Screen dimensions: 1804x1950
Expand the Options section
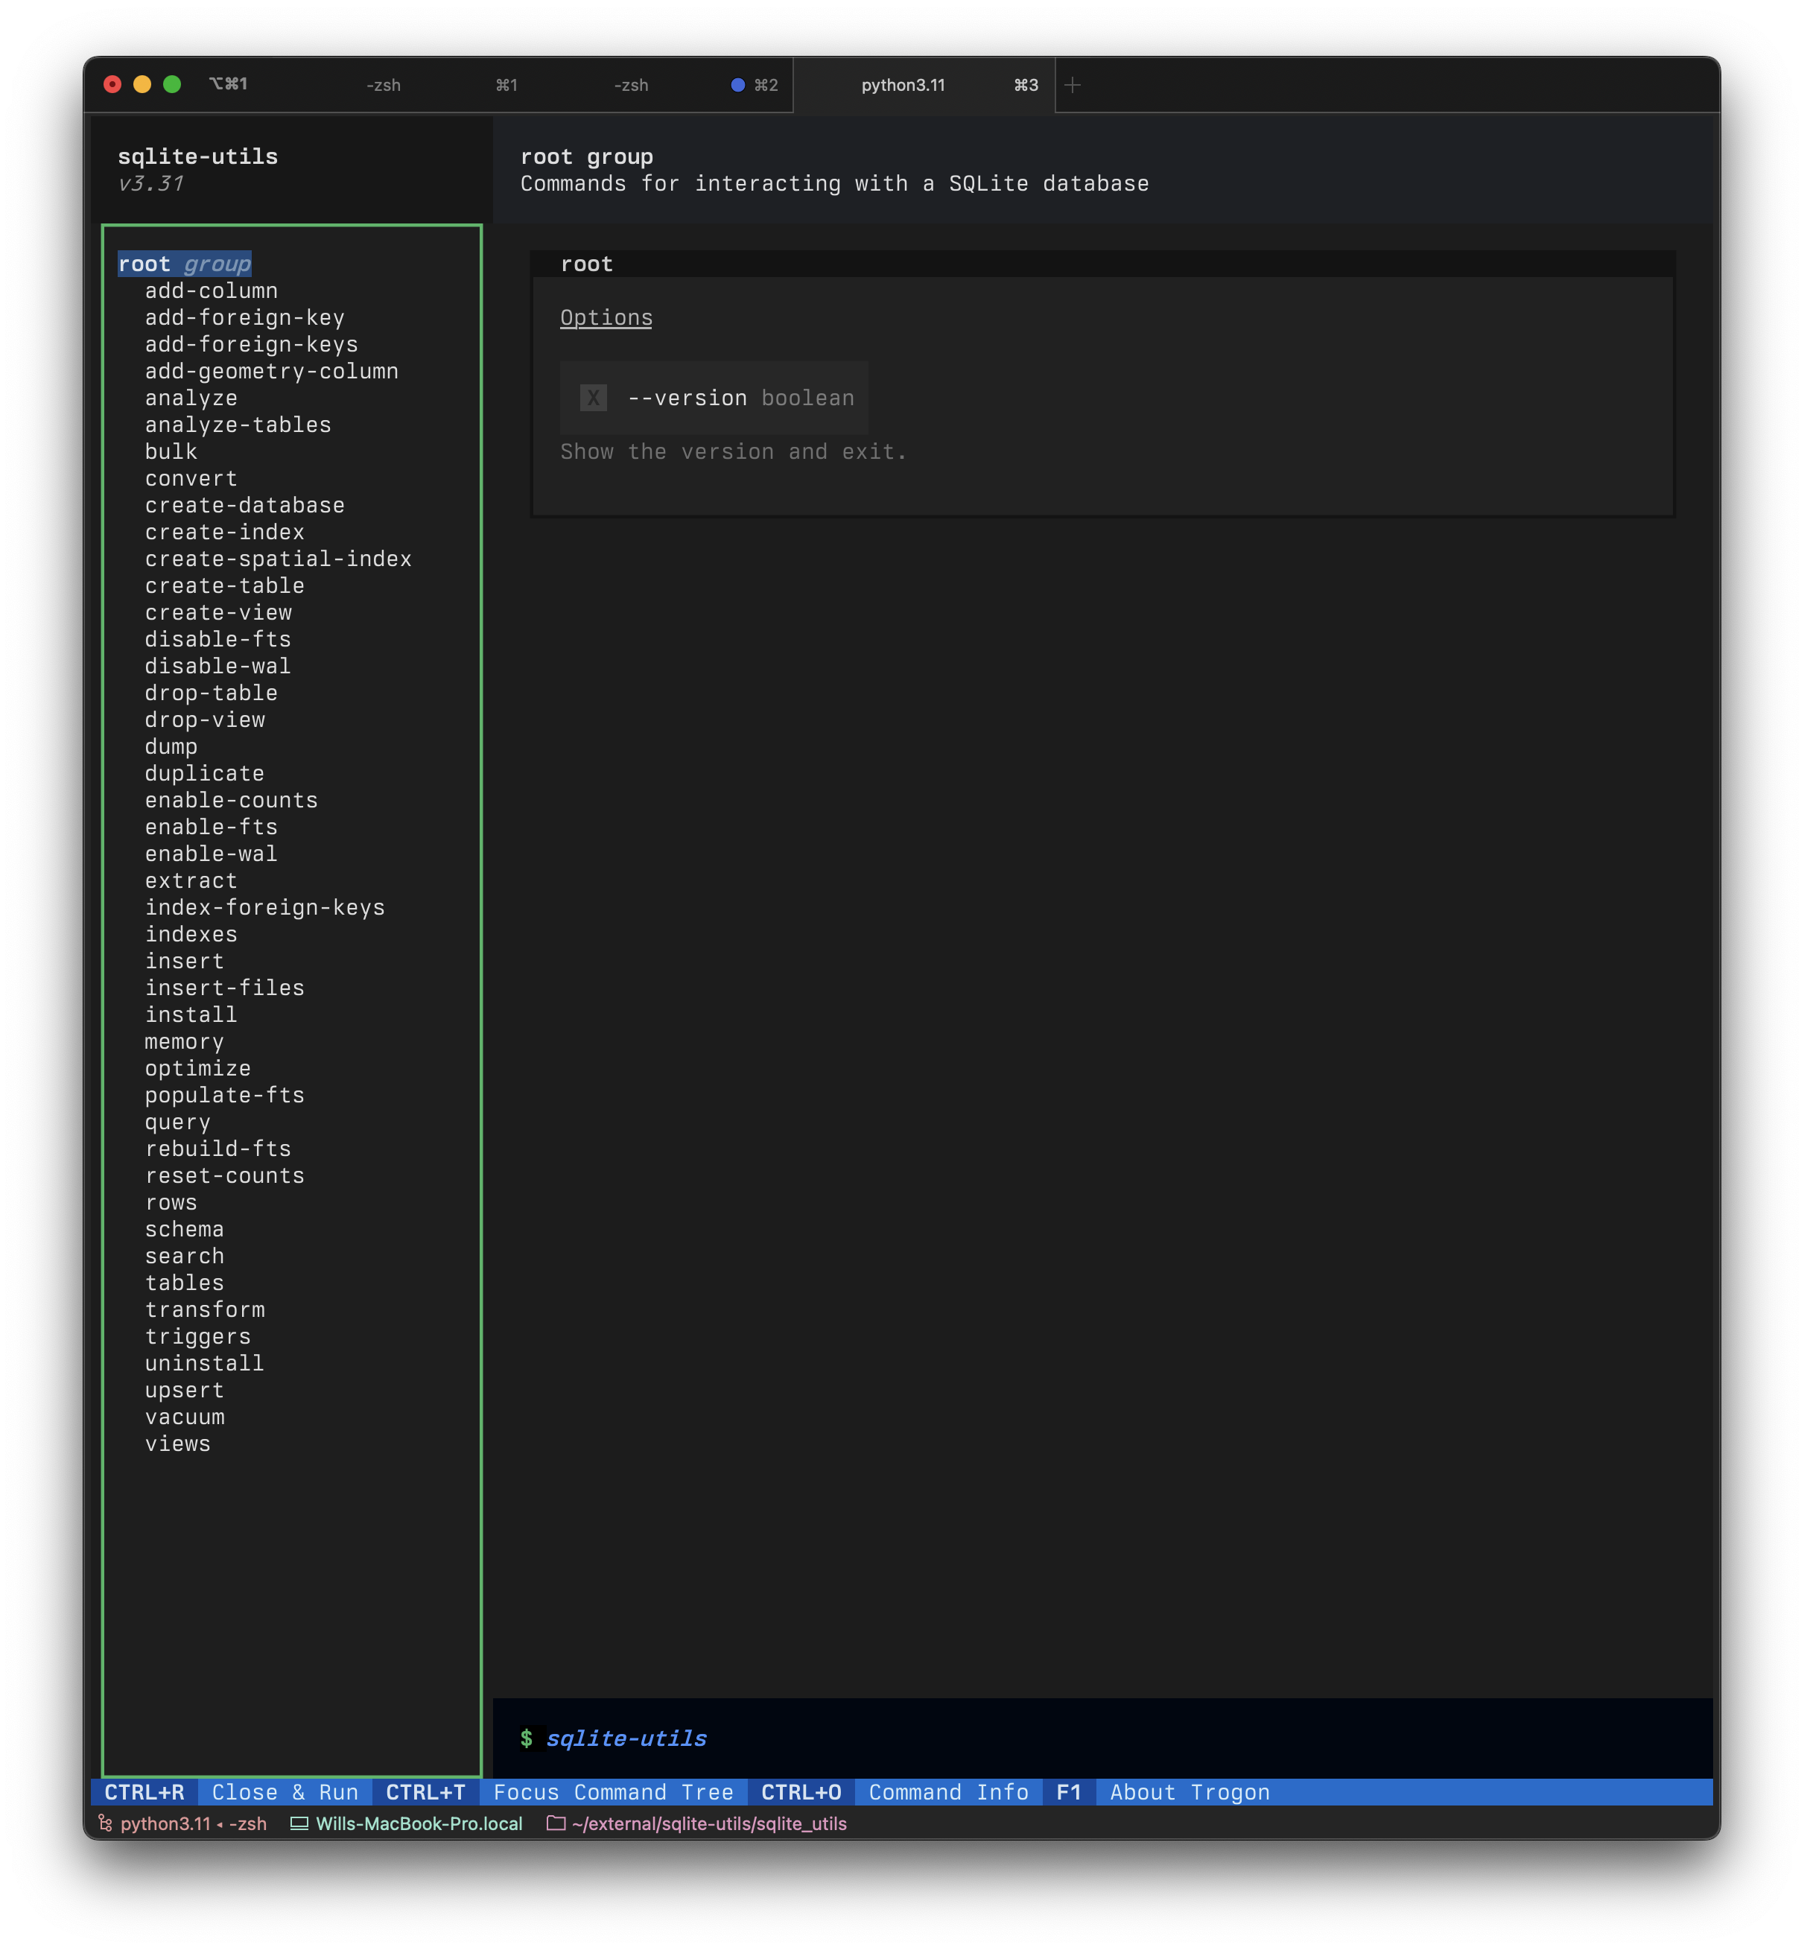coord(606,317)
